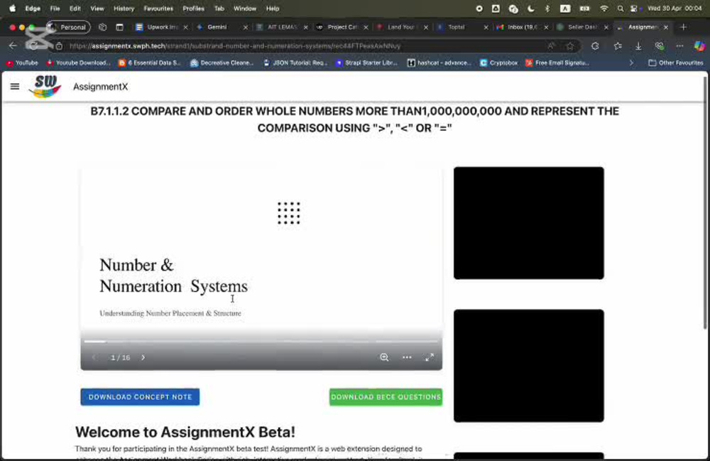Open Edge settings and more menu
The width and height of the screenshot is (710, 461).
pyautogui.click(x=679, y=45)
